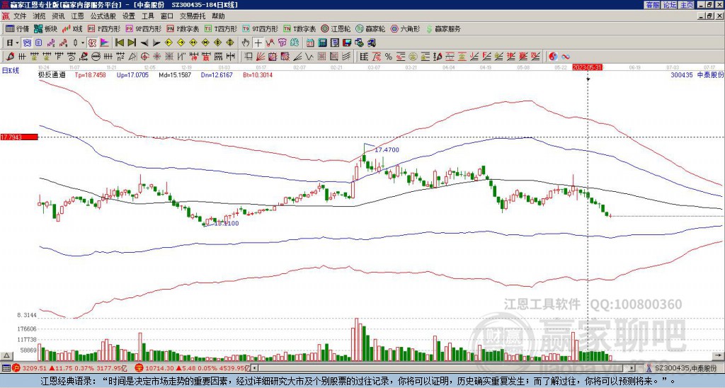Click the 日K线 label at chart top-left
The image size is (725, 388).
coord(10,70)
